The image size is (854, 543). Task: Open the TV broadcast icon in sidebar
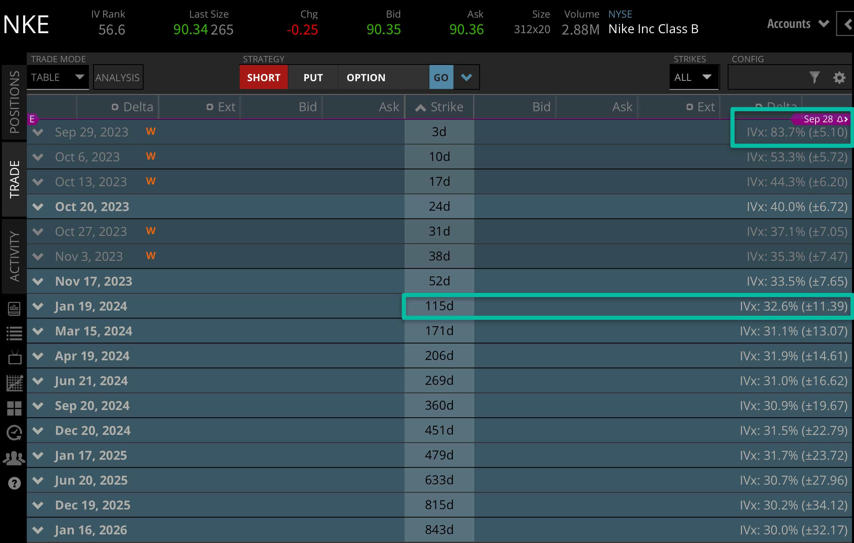coord(14,358)
